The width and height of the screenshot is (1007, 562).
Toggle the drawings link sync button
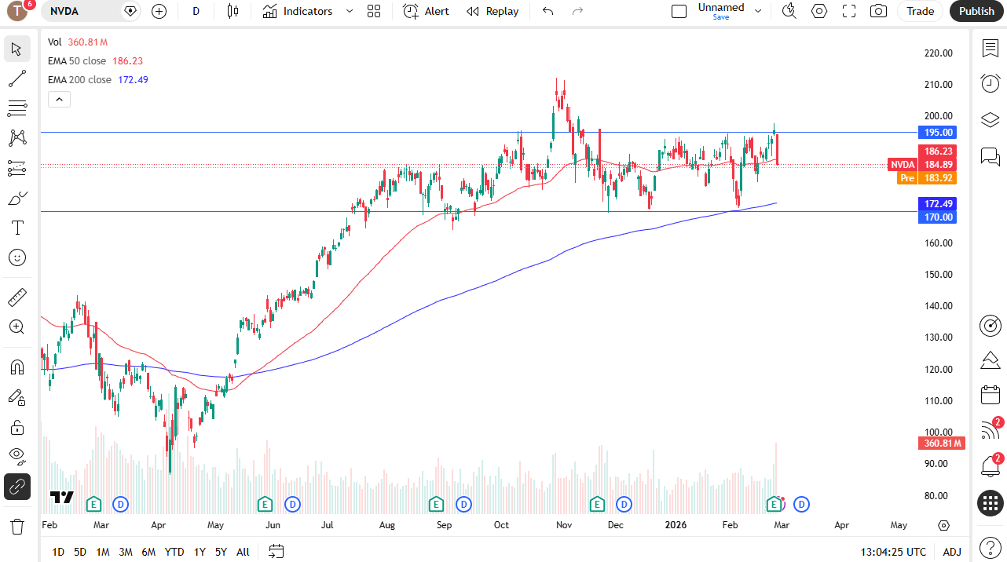point(16,487)
